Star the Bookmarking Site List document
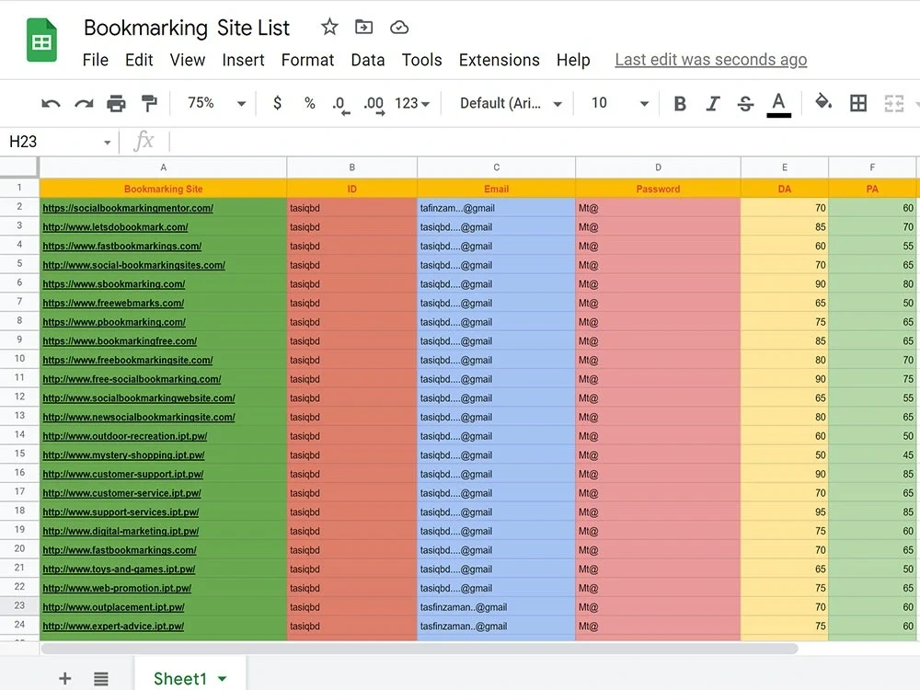The width and height of the screenshot is (920, 690). click(329, 27)
